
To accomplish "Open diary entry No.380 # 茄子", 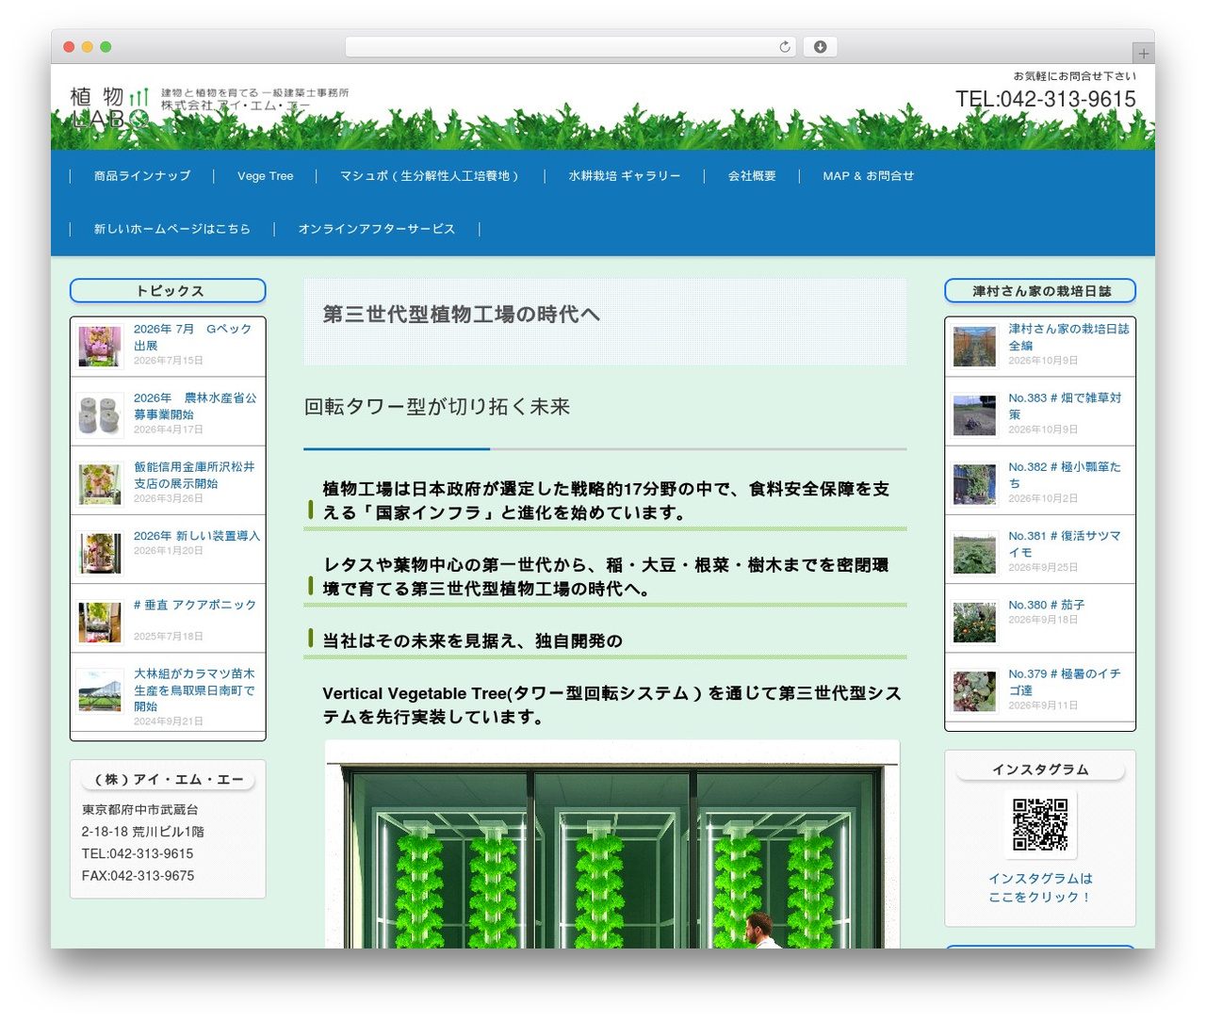I will pyautogui.click(x=1046, y=605).
